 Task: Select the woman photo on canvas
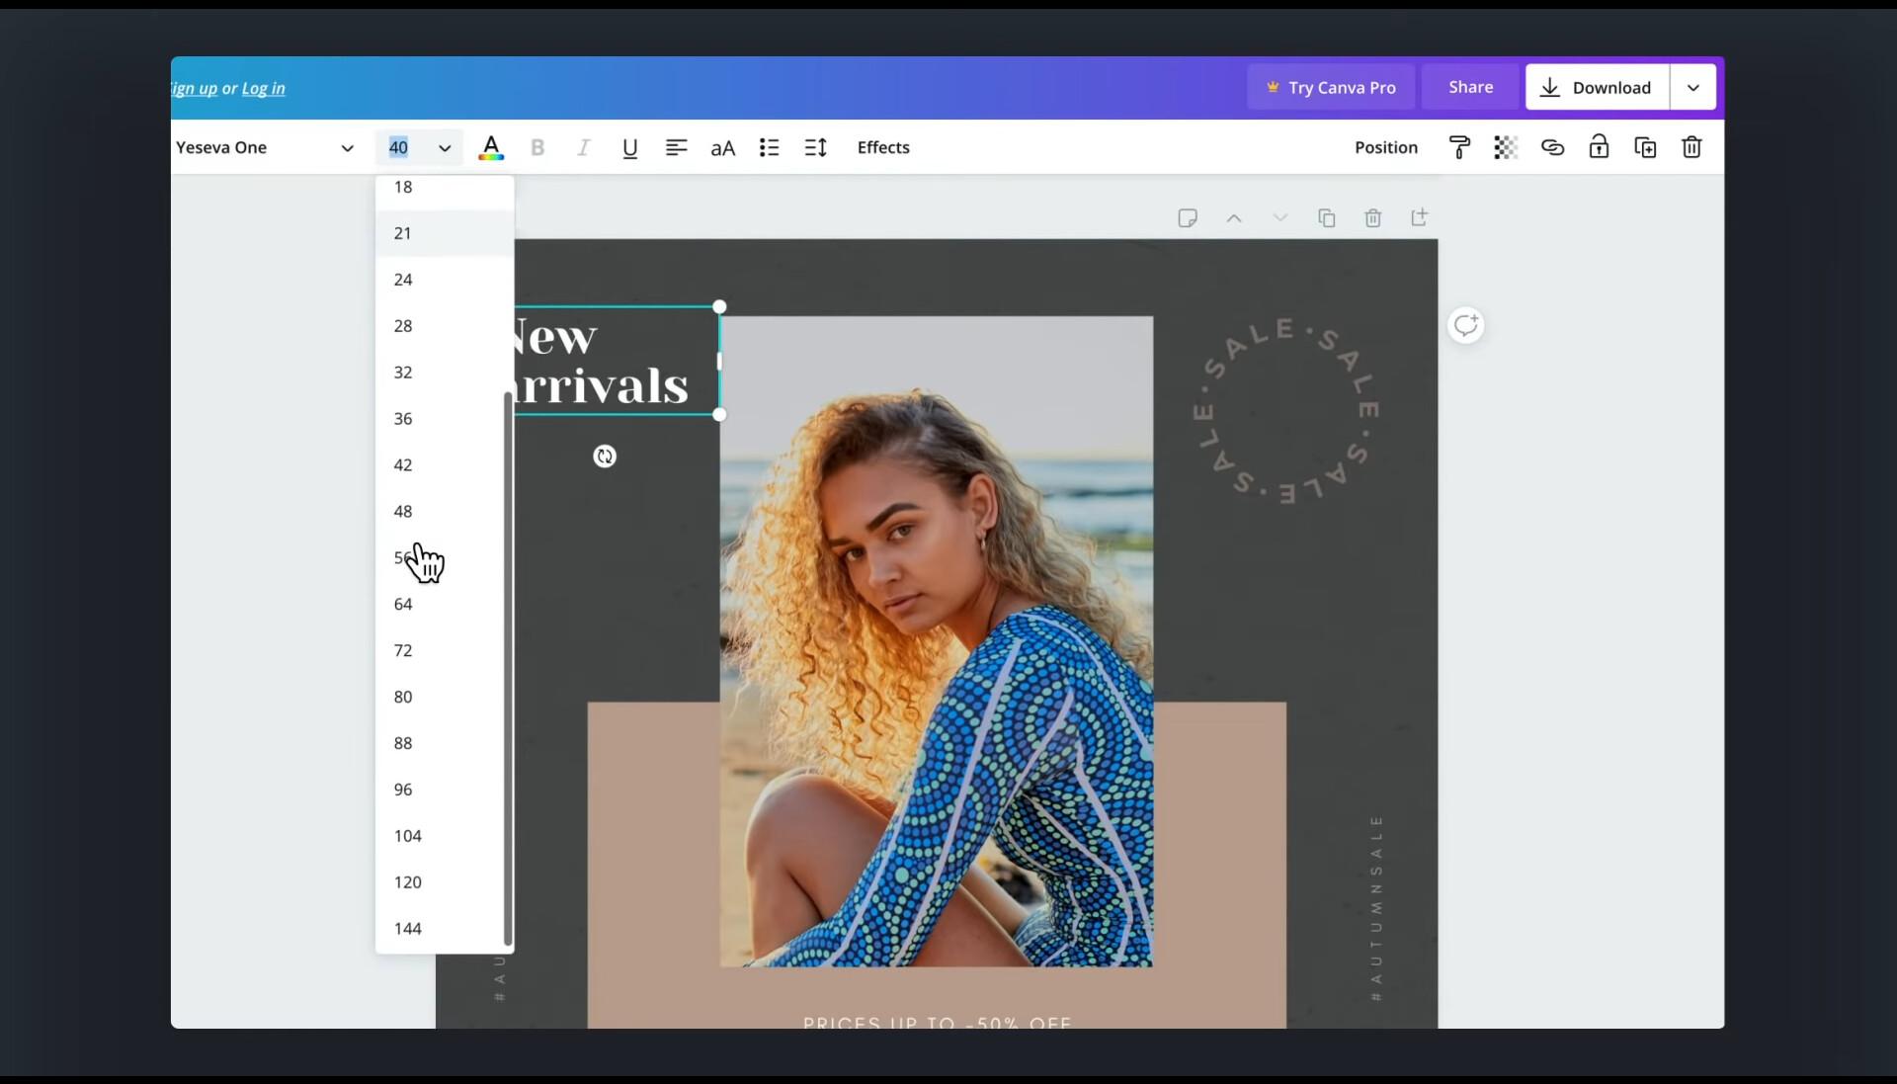(x=936, y=641)
